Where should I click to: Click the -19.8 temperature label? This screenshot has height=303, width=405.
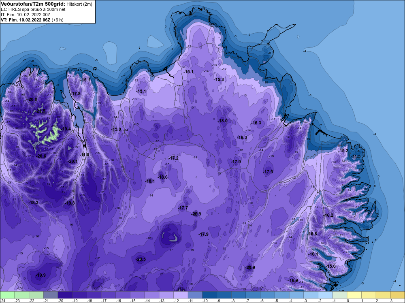tap(70, 203)
